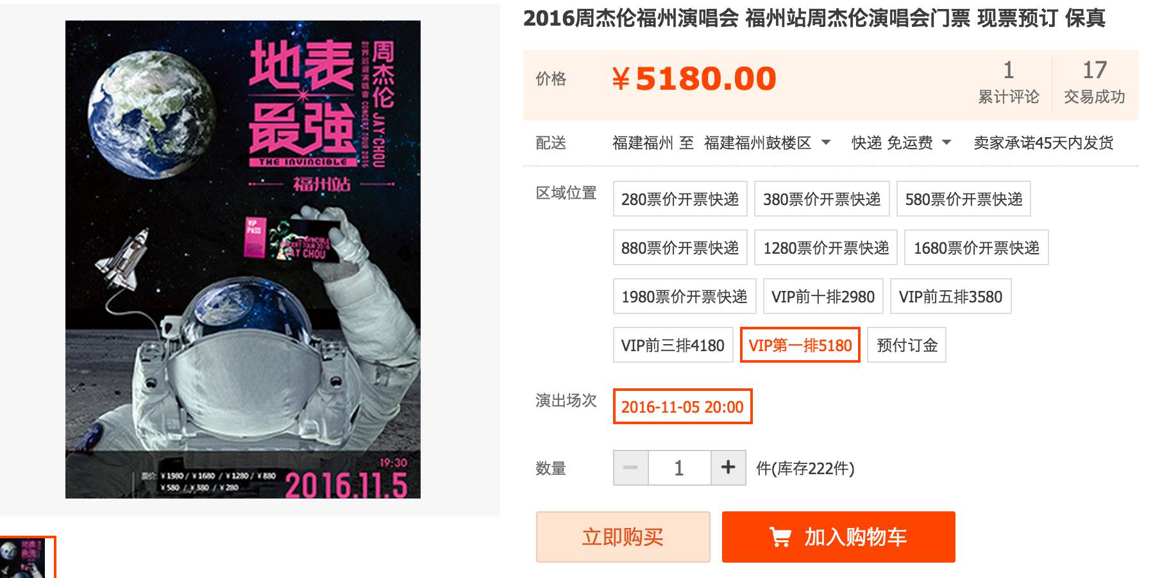Open the 快递 免运费 shipping method dropdown
The height and width of the screenshot is (578, 1153).
tap(901, 143)
